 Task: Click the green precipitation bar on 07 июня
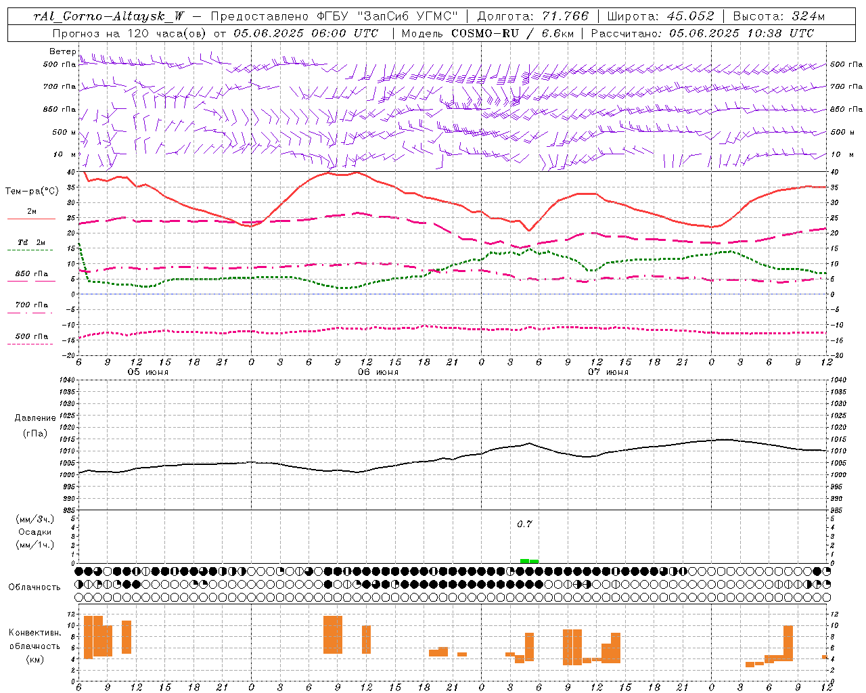529,560
